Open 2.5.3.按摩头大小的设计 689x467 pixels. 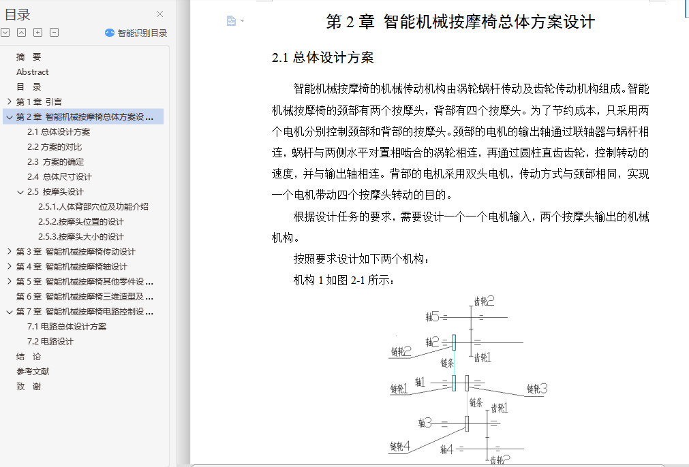point(81,237)
